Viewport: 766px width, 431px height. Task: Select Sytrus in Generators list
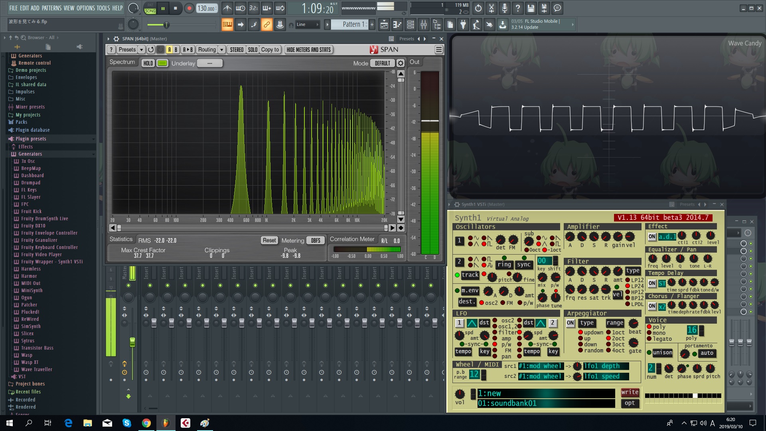point(28,341)
